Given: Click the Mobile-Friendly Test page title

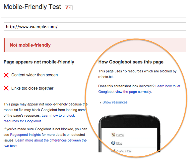Looking at the screenshot, I should tap(32, 7).
